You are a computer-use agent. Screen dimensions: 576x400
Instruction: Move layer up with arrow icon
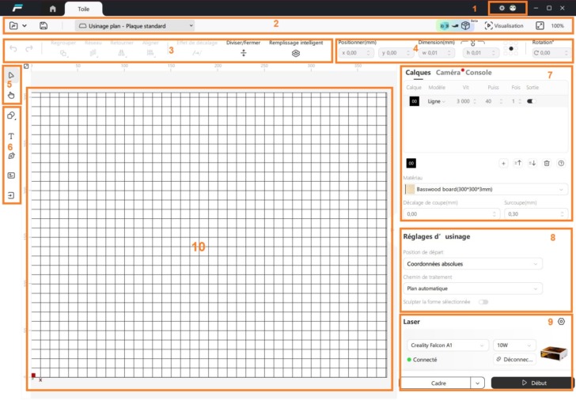518,164
